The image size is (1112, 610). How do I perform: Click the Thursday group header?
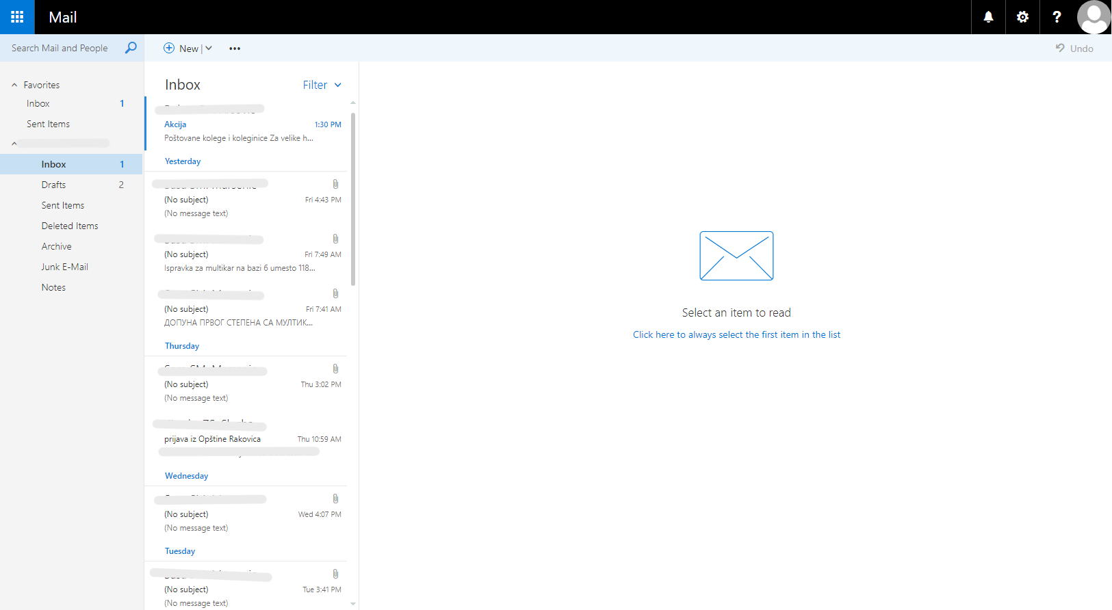coord(182,346)
